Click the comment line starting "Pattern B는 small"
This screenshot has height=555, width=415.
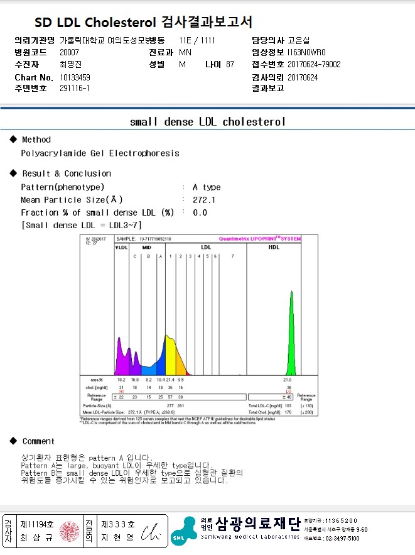point(132,473)
